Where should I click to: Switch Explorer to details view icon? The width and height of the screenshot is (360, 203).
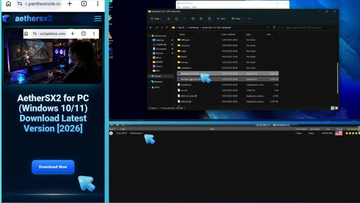(x=333, y=108)
